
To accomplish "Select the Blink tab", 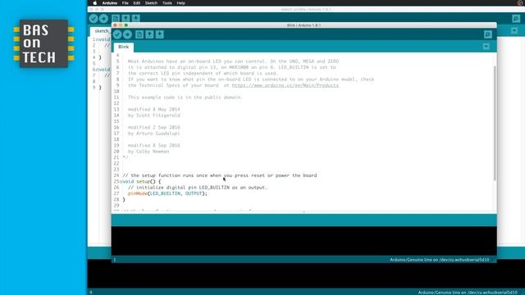I will [124, 47].
